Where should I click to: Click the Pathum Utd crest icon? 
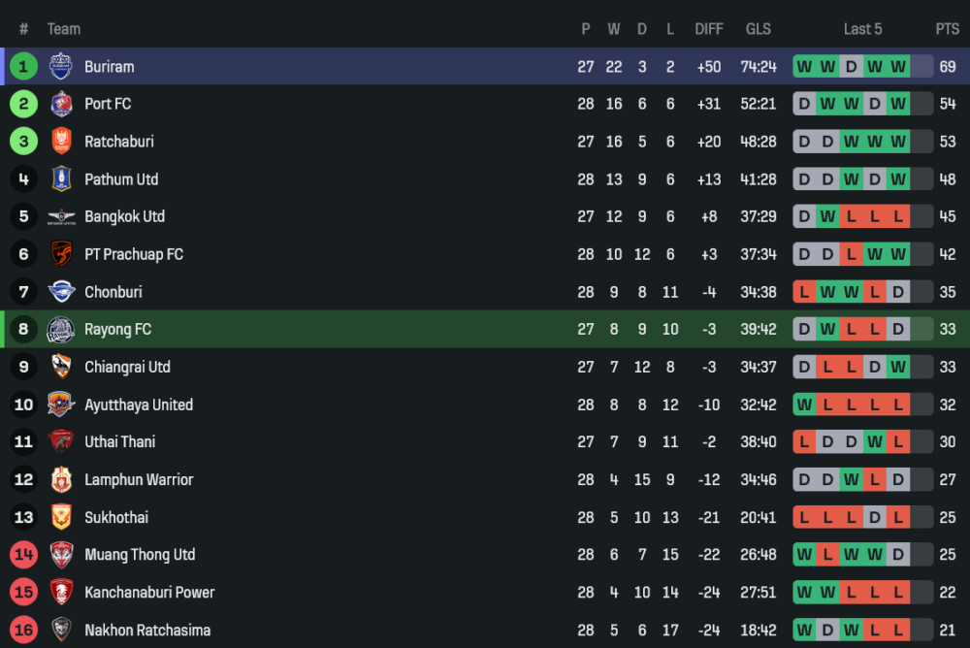[61, 178]
